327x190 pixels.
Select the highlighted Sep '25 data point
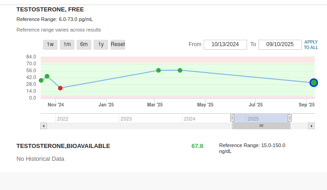point(313,83)
